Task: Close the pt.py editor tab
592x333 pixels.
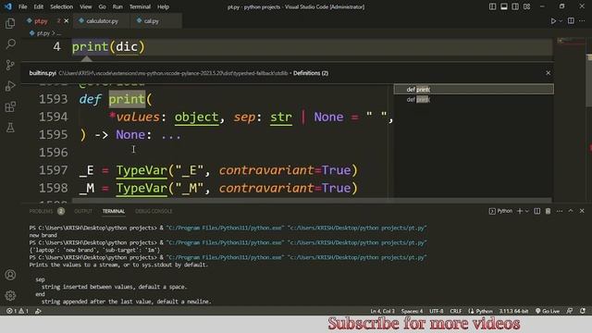Action: [x=67, y=21]
